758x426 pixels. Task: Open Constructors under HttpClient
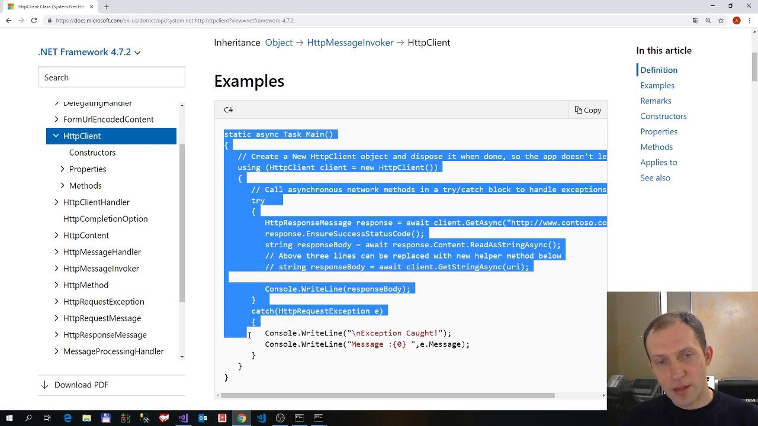(x=92, y=153)
